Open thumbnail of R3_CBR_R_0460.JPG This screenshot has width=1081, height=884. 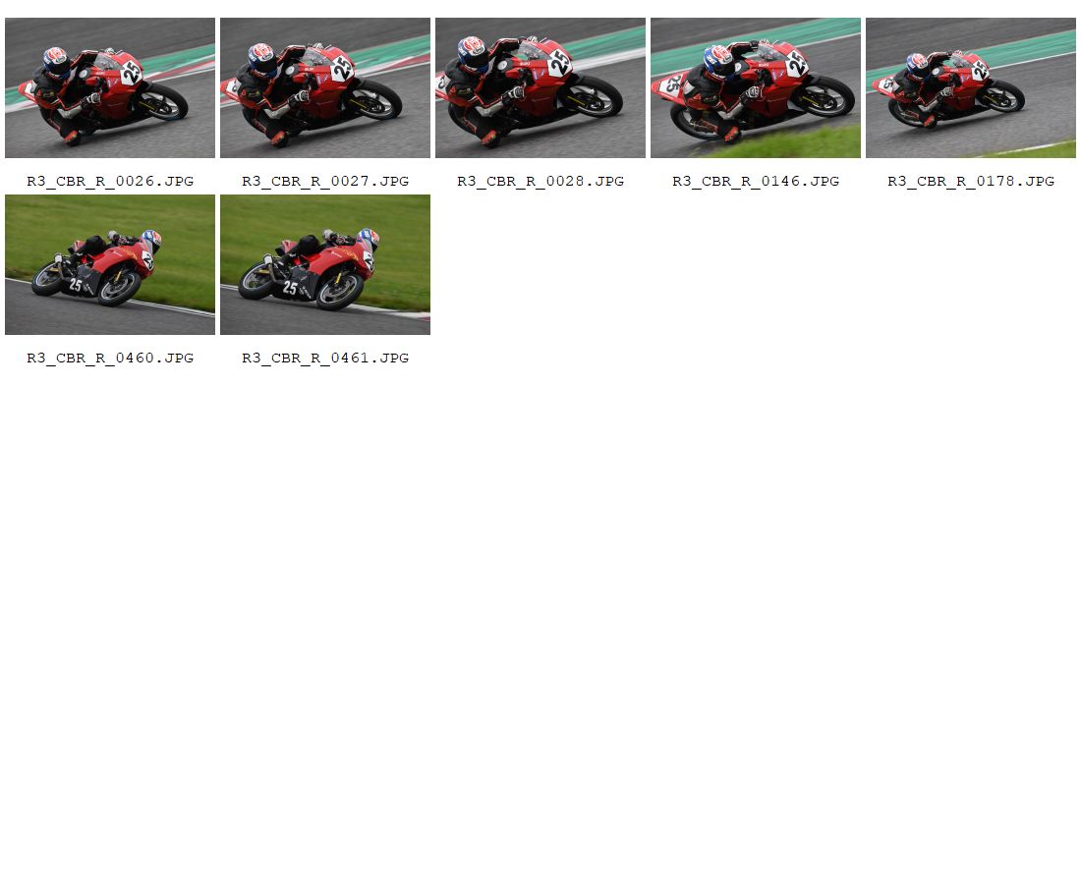tap(110, 264)
